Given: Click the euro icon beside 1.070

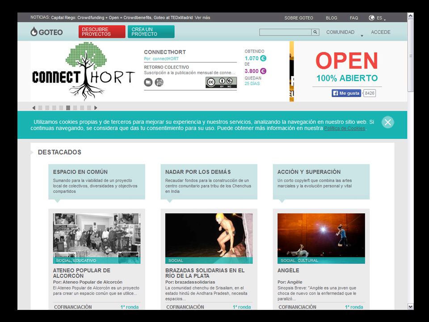Looking at the screenshot, I should click(x=263, y=58).
